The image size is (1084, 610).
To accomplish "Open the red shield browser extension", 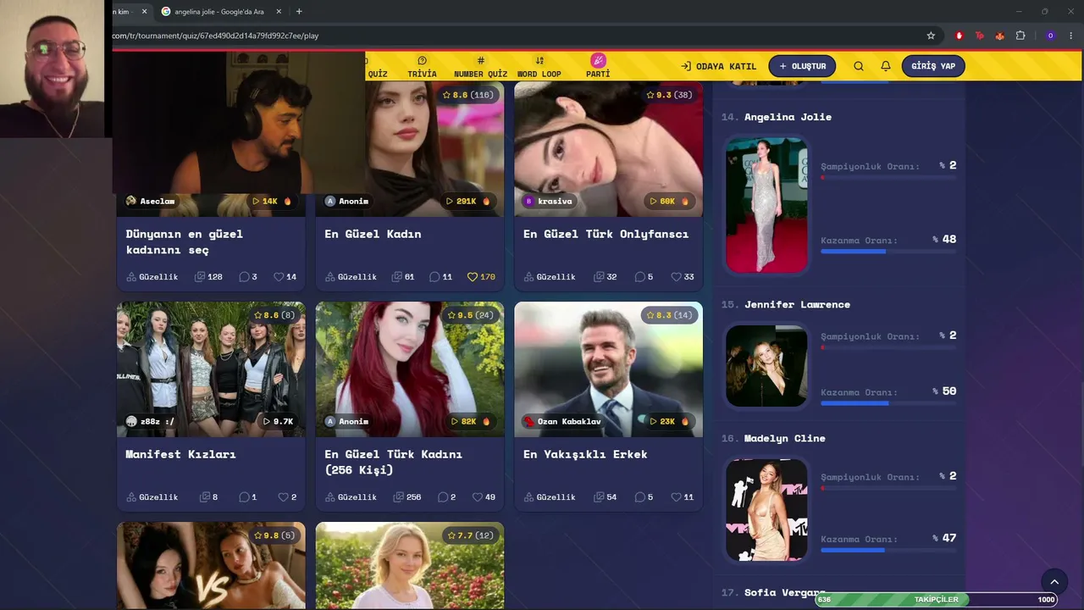I will [960, 36].
